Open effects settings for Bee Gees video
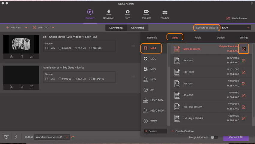The width and height of the screenshot is (255, 144). click(31, 87)
